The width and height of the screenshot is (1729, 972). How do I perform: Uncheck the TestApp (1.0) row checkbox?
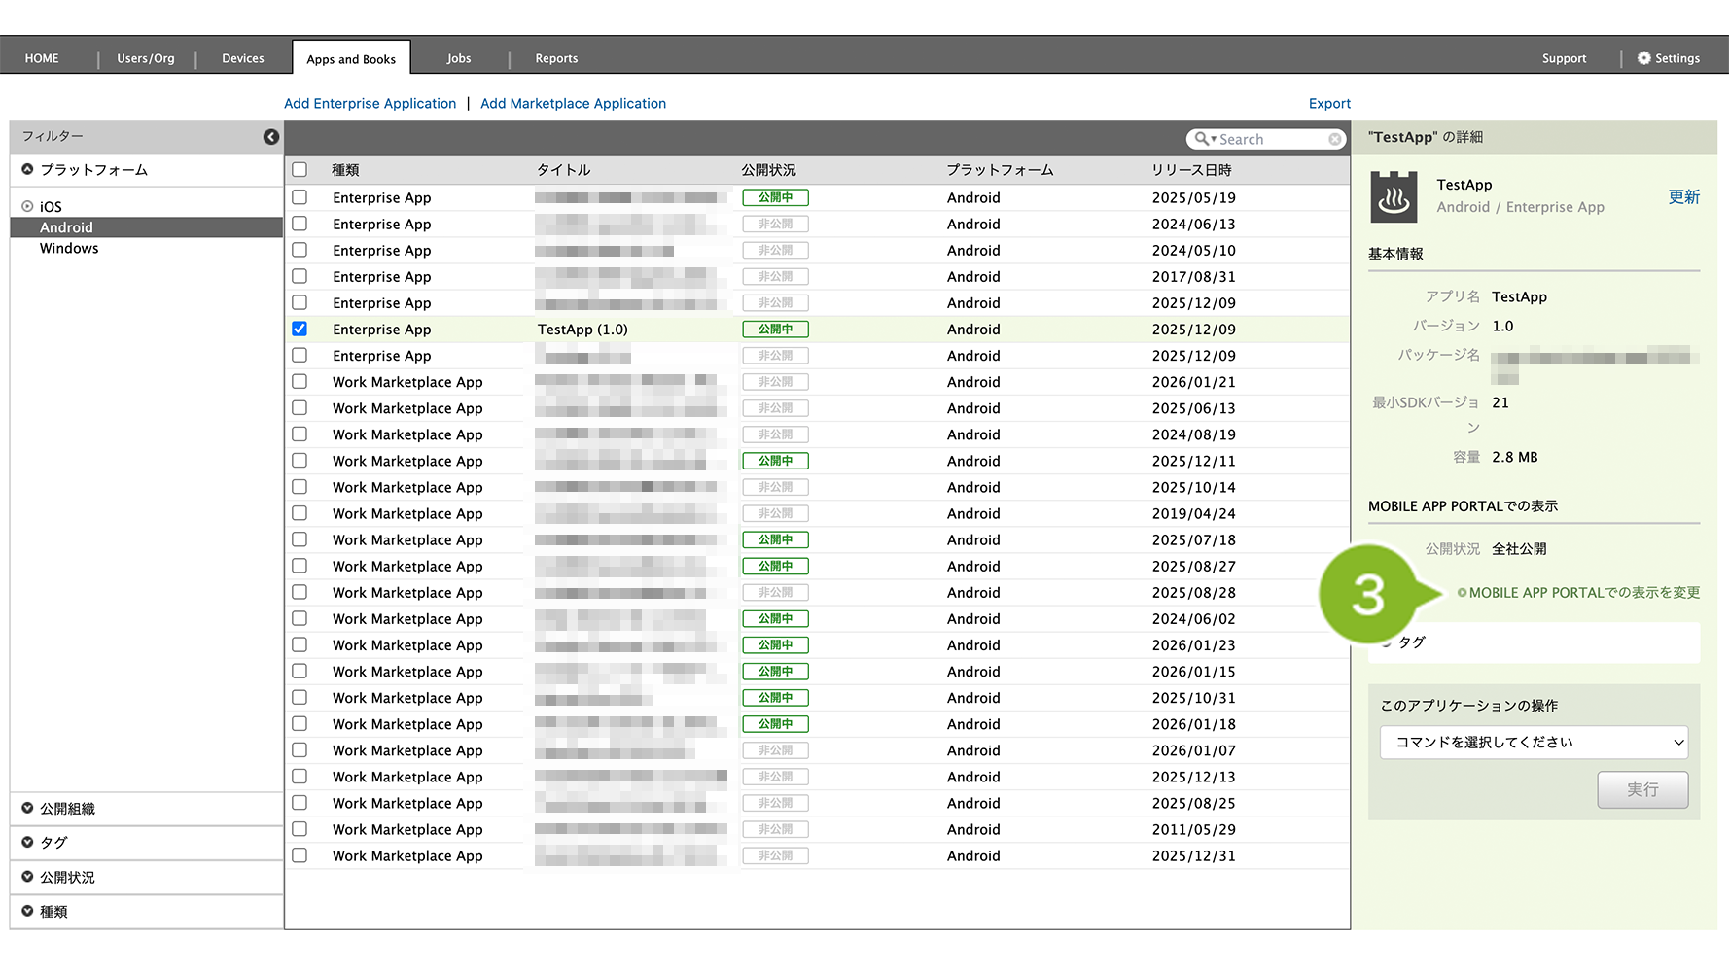coord(300,330)
